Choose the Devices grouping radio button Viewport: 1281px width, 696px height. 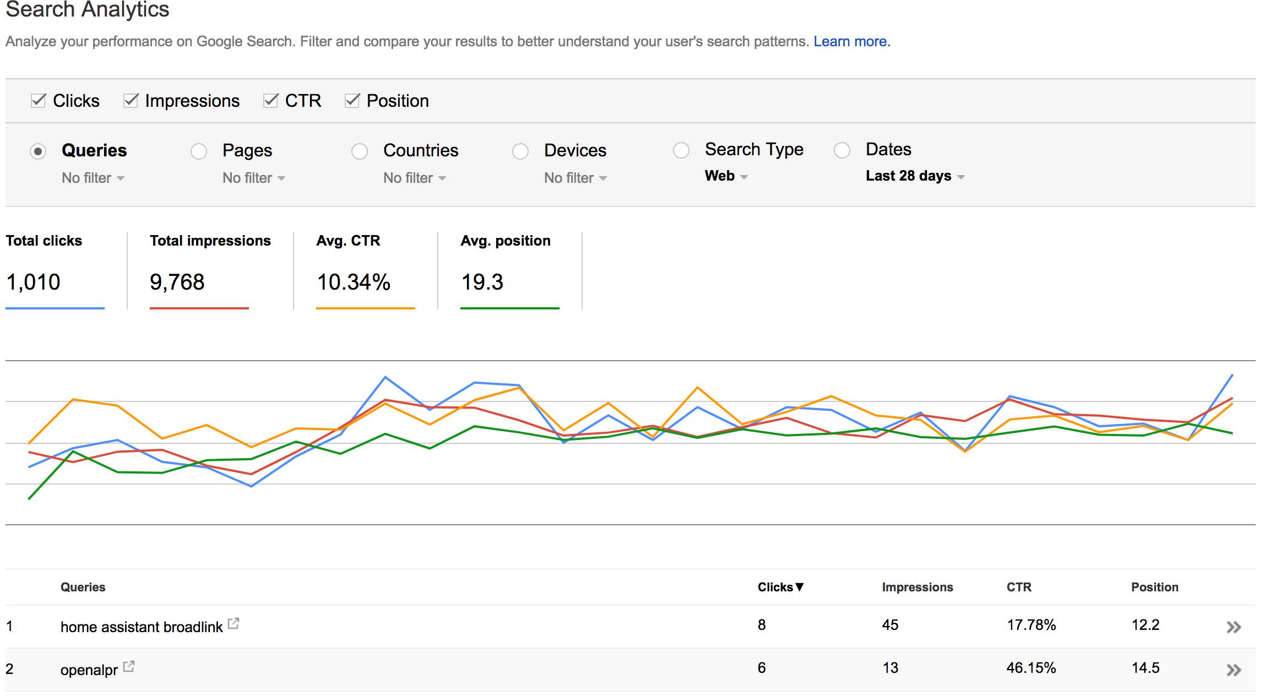click(x=520, y=151)
